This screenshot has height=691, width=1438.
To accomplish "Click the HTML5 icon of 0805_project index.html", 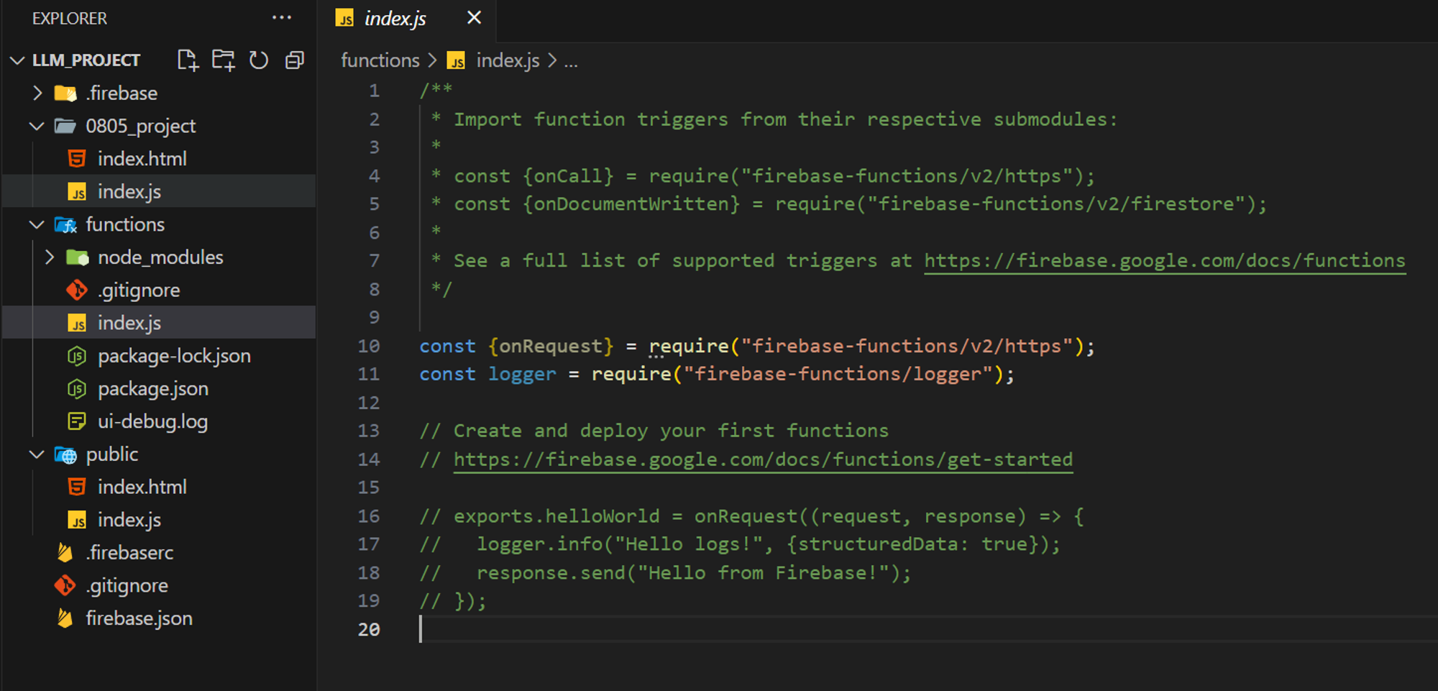I will [77, 159].
